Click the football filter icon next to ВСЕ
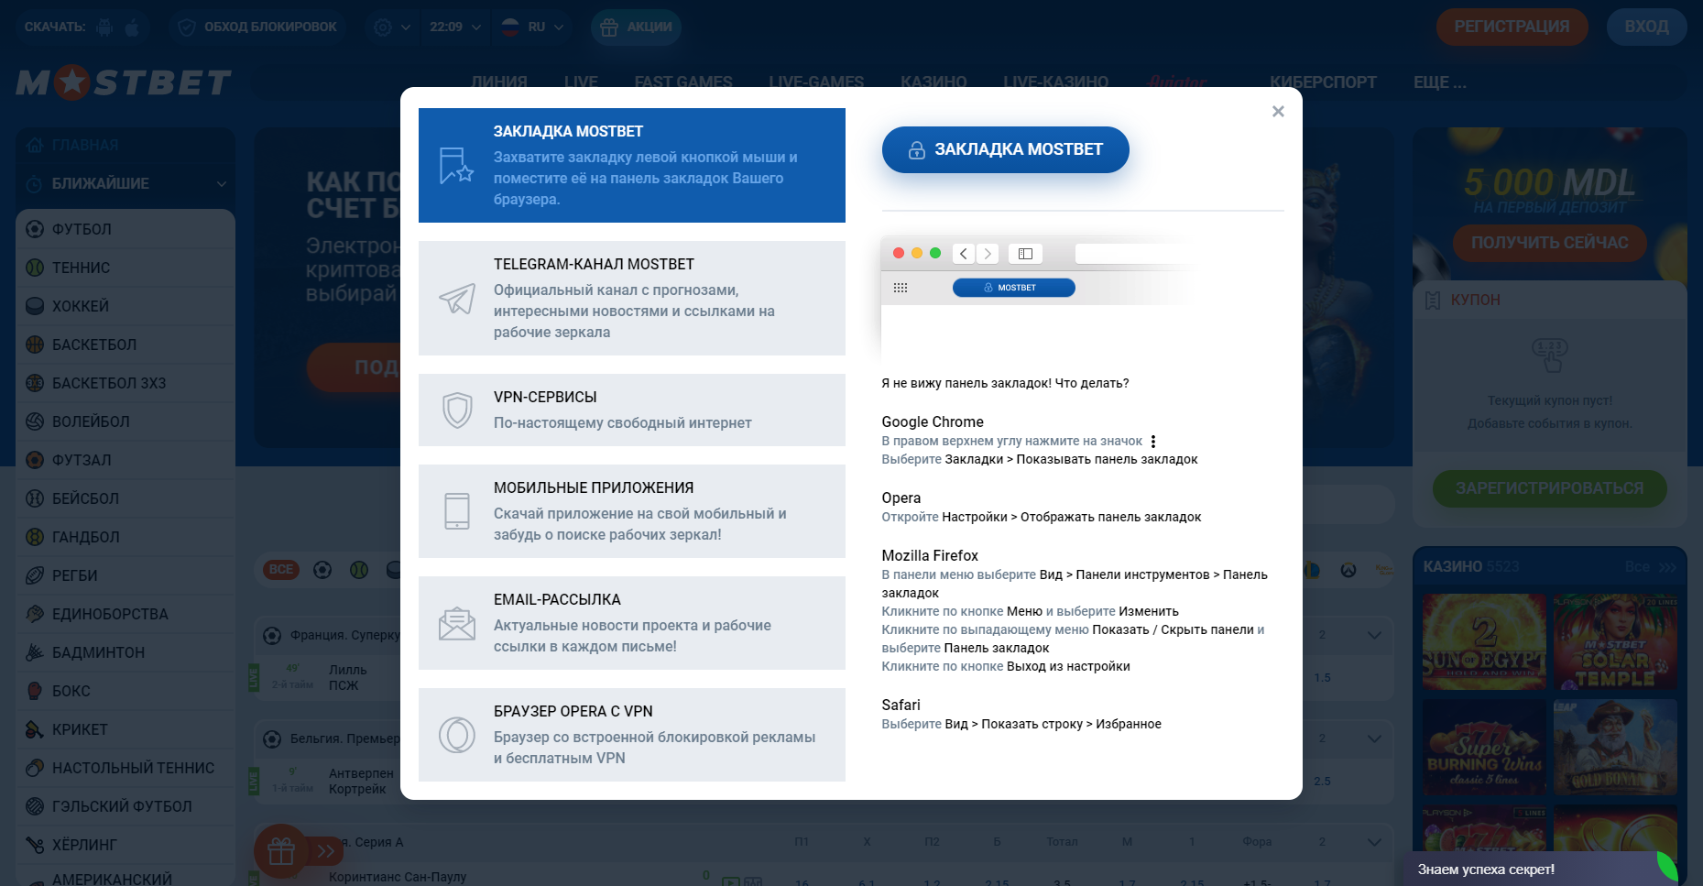Viewport: 1703px width, 886px height. 322,570
